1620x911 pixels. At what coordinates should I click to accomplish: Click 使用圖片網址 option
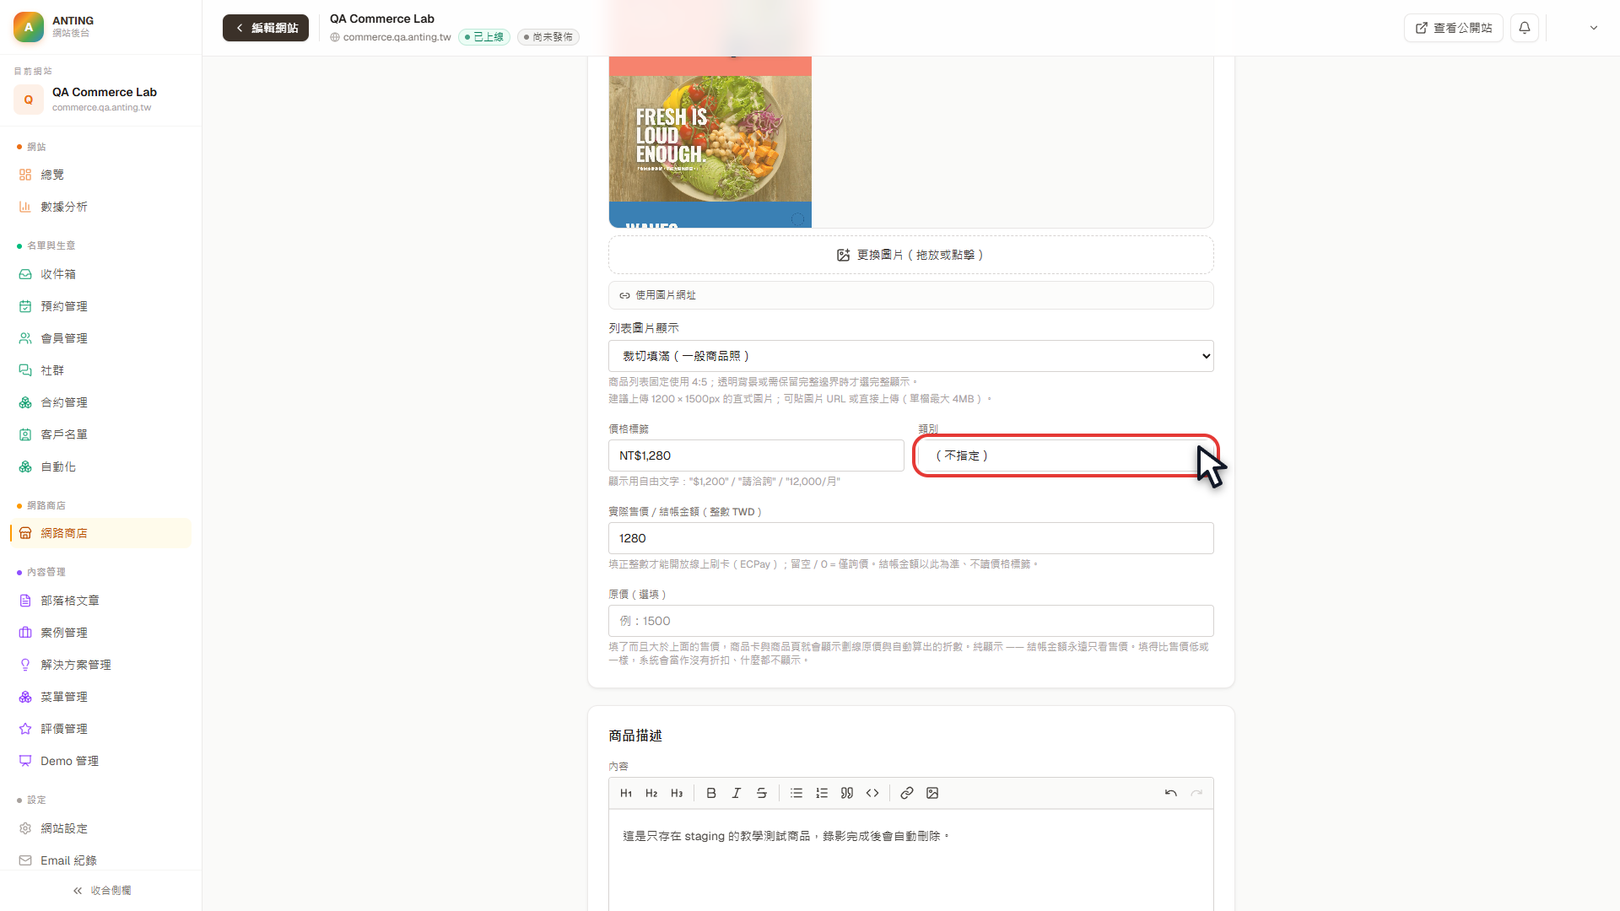(911, 295)
